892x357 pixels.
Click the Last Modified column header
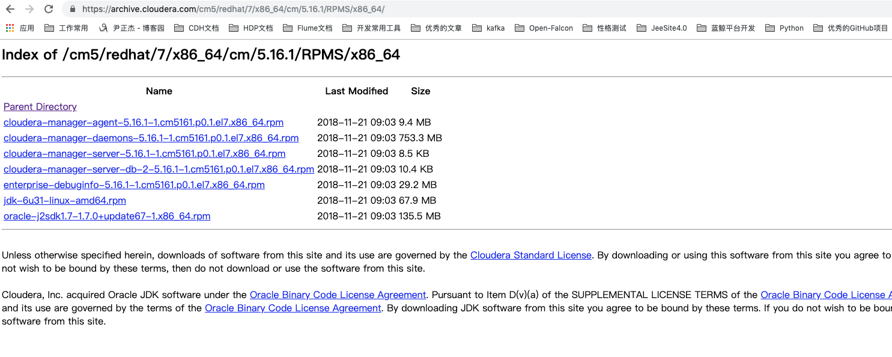click(357, 91)
